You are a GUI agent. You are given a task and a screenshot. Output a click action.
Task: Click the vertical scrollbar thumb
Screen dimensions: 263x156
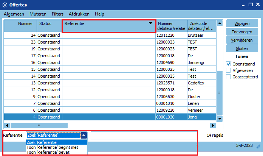click(220, 92)
